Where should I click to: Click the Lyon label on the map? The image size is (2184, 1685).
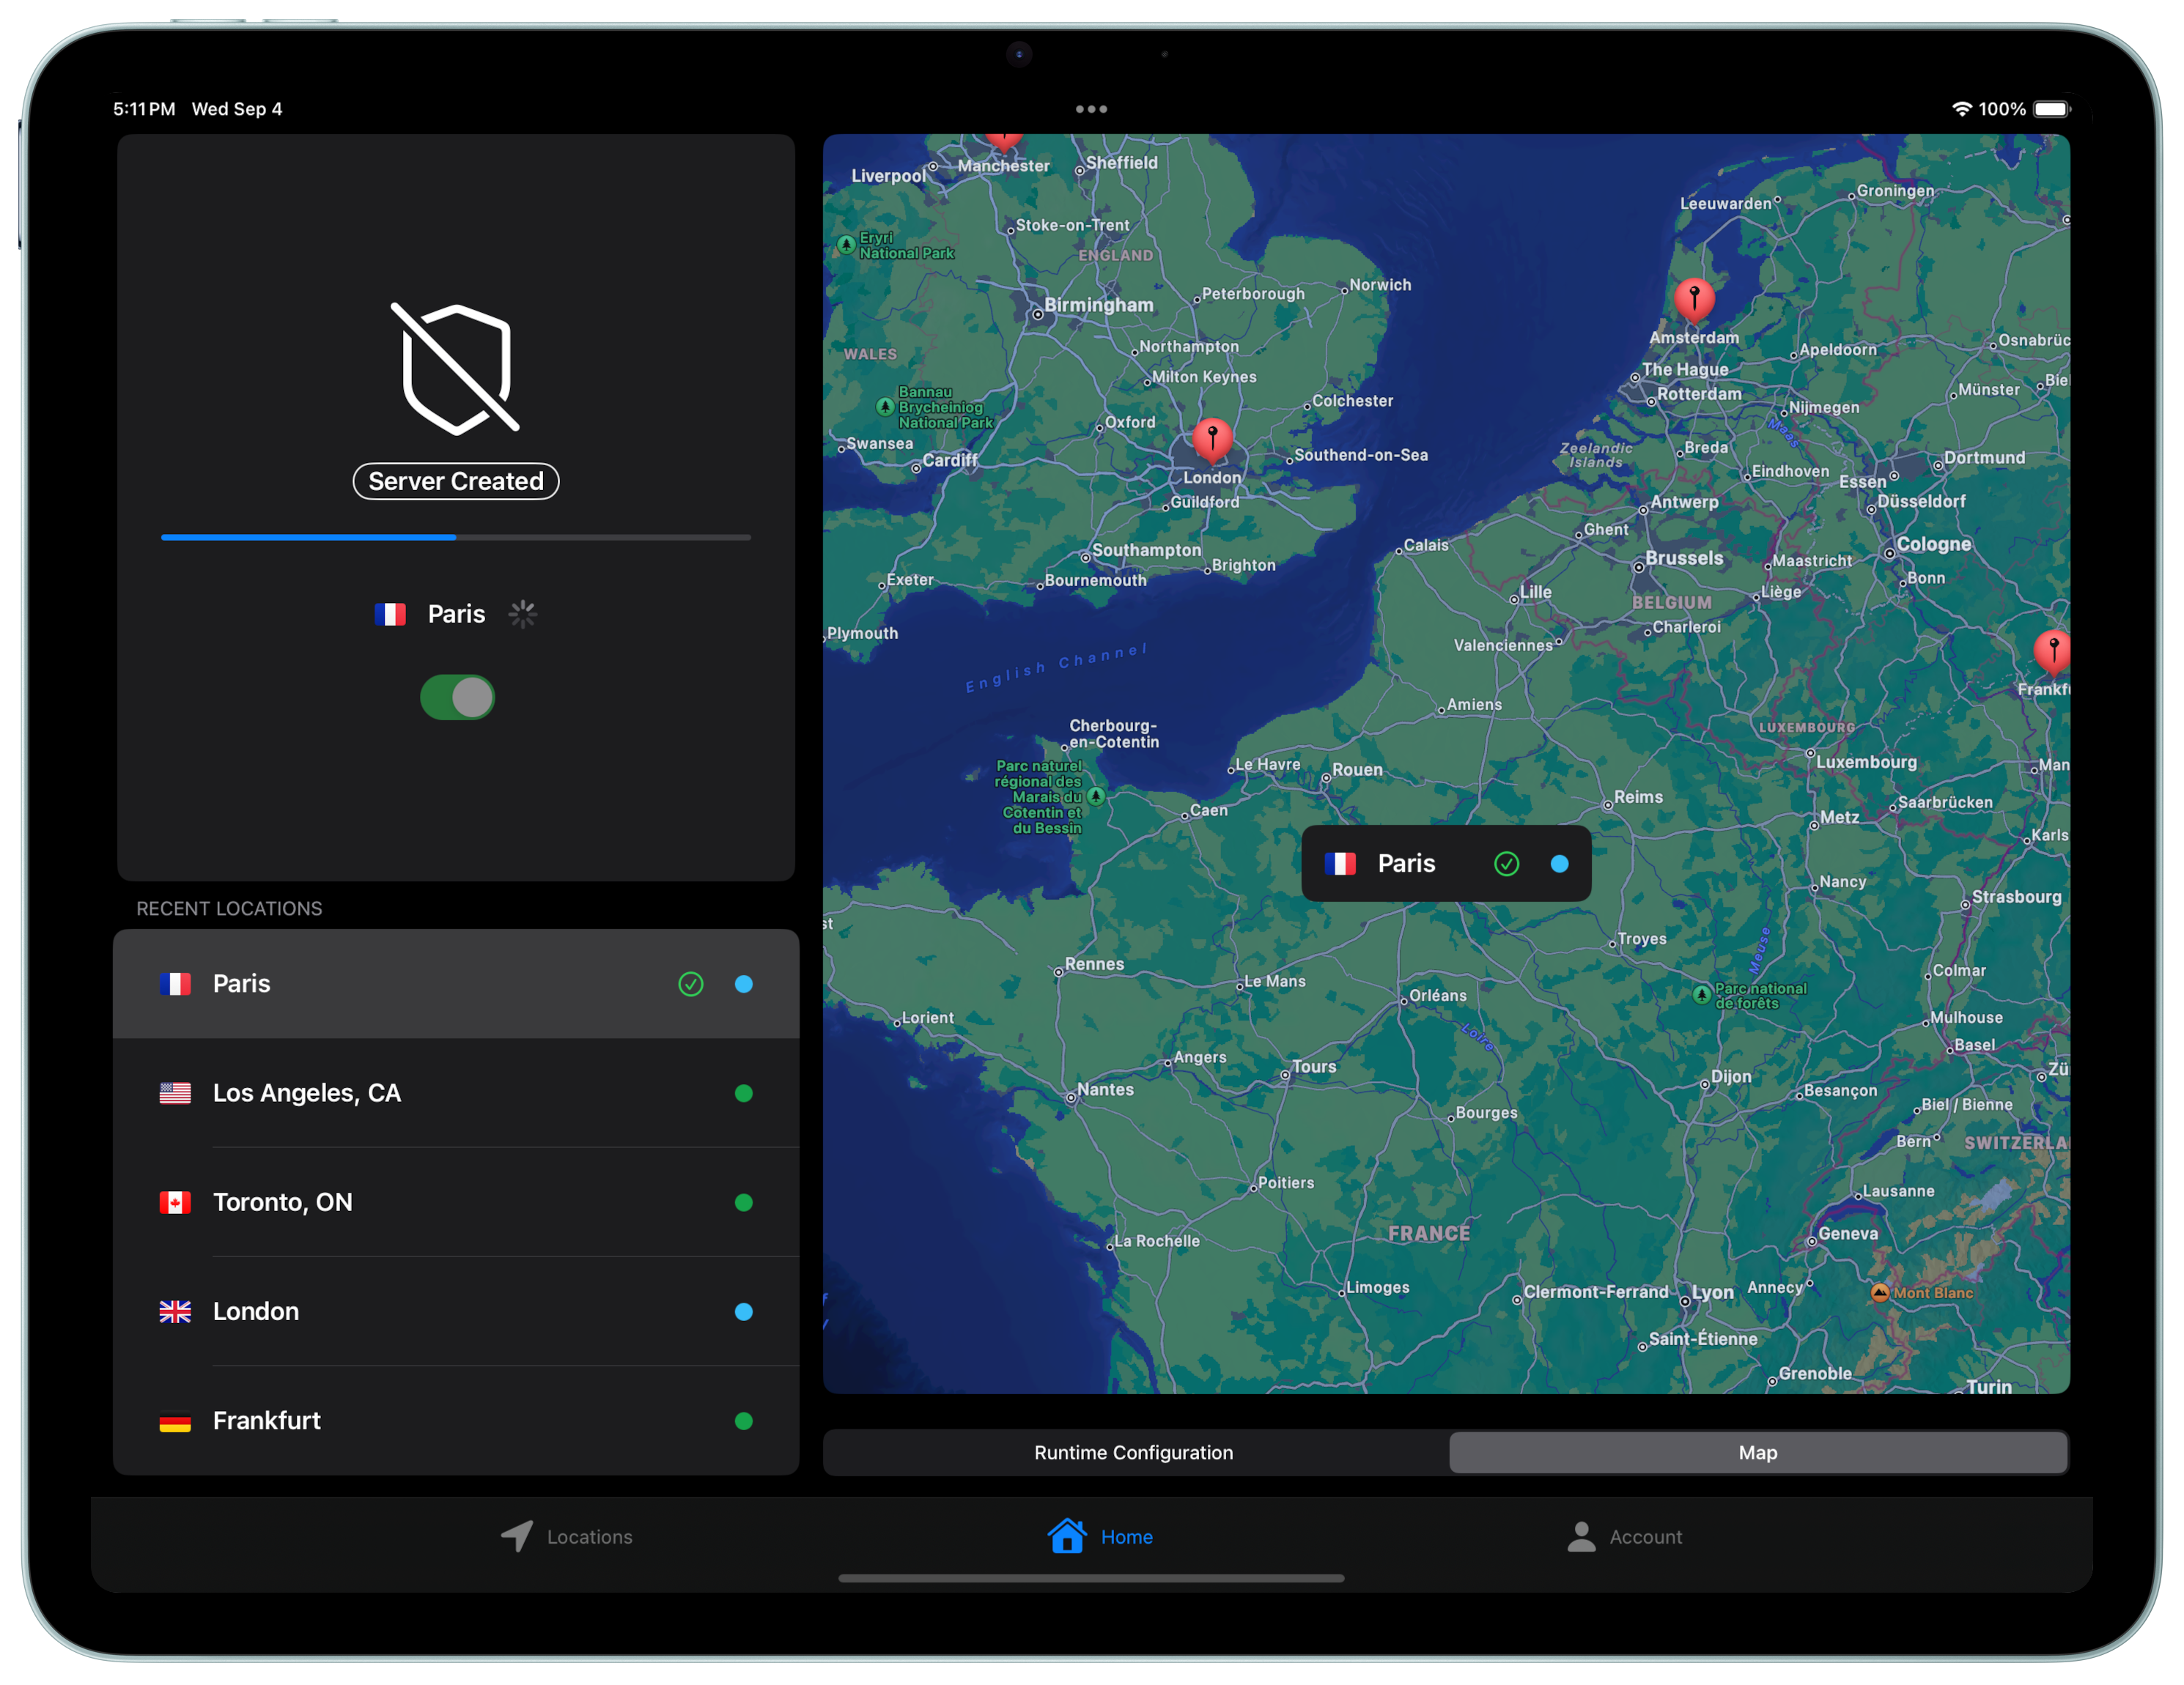1712,1292
